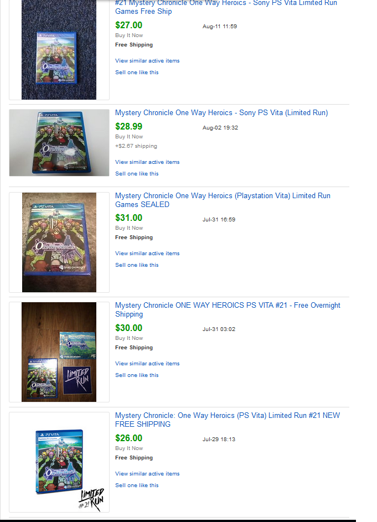The height and width of the screenshot is (522, 377).
Task: Open the $28.99 Sony PS Vita (Limited Run) listing title
Action: [x=221, y=112]
